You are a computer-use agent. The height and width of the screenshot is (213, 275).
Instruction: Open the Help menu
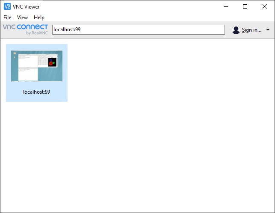pyautogui.click(x=39, y=18)
